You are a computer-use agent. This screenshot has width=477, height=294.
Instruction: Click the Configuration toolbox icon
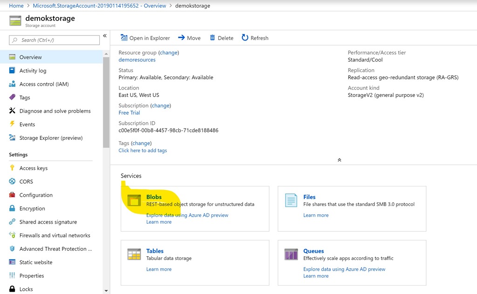[12, 195]
